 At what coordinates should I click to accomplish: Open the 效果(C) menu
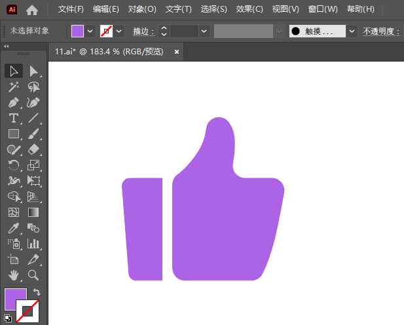click(249, 9)
